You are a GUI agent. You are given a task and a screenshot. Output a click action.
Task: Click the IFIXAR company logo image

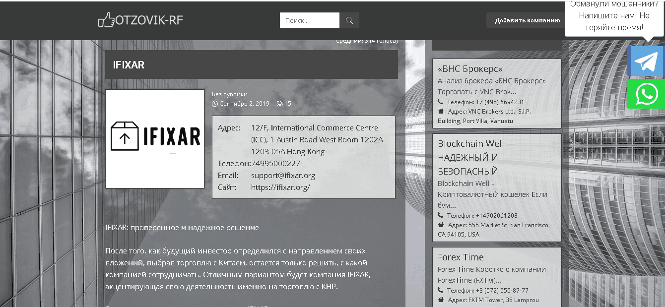click(155, 139)
